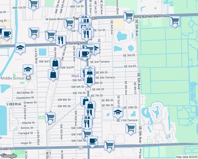The image size is (198, 159).
Task: Click the cart marker left of SW 1st St
Action: click(x=51, y=35)
